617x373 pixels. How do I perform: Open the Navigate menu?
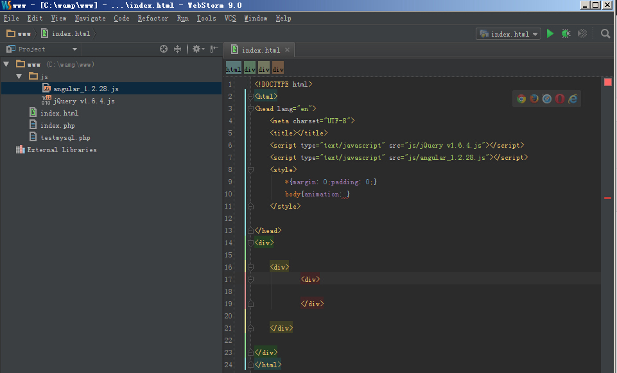pyautogui.click(x=90, y=18)
